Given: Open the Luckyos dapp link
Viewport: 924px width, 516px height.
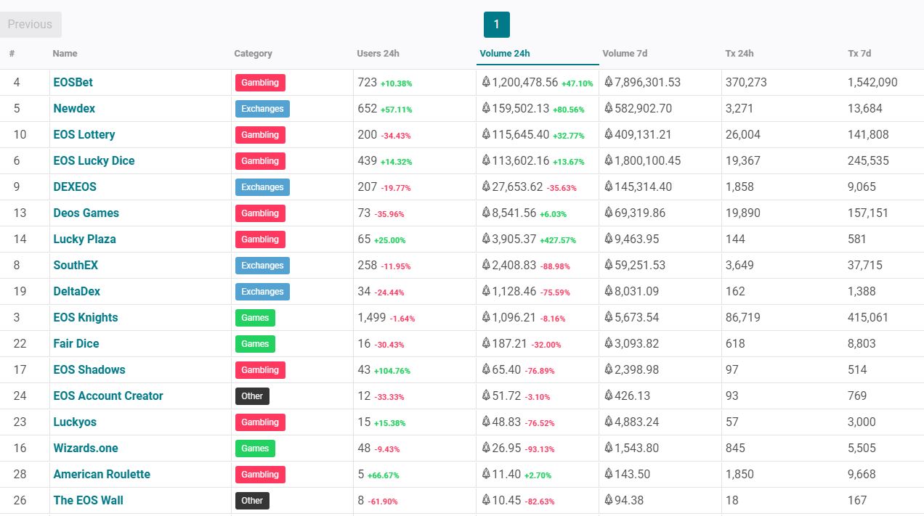Looking at the screenshot, I should [x=75, y=422].
